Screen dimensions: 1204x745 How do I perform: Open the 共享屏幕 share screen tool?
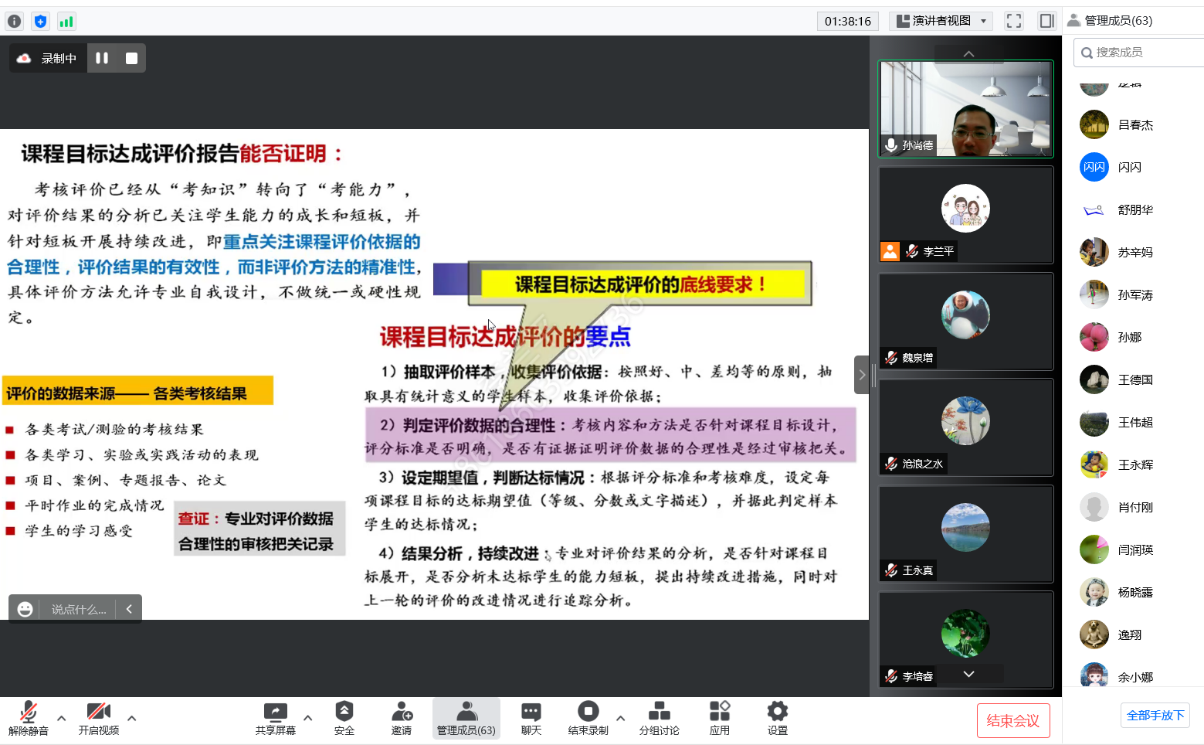click(276, 718)
